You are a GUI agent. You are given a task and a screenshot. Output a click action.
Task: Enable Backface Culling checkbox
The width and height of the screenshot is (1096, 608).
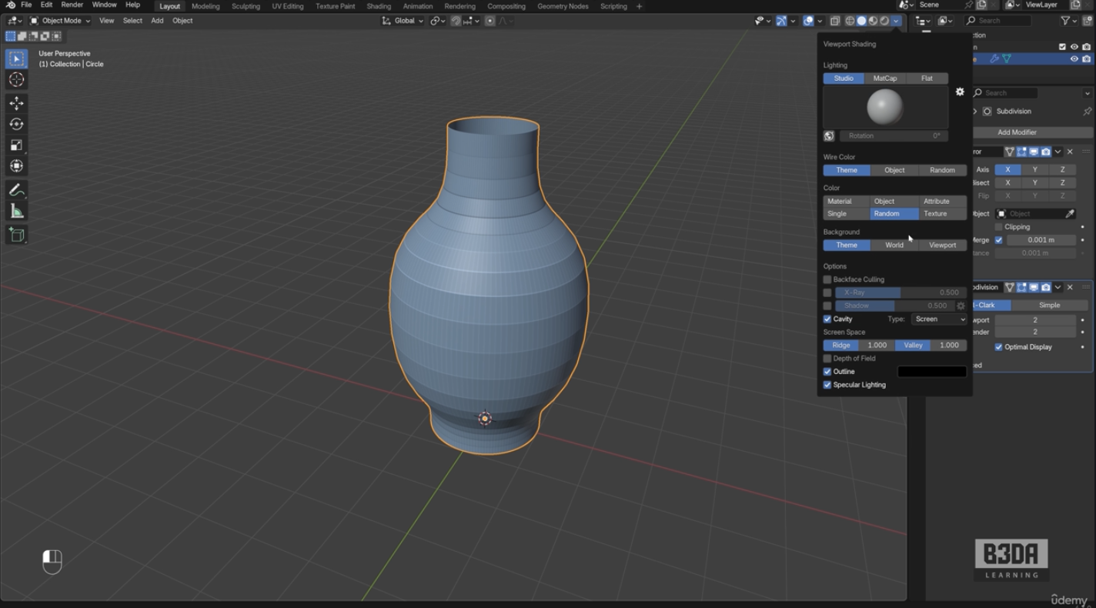[827, 279]
